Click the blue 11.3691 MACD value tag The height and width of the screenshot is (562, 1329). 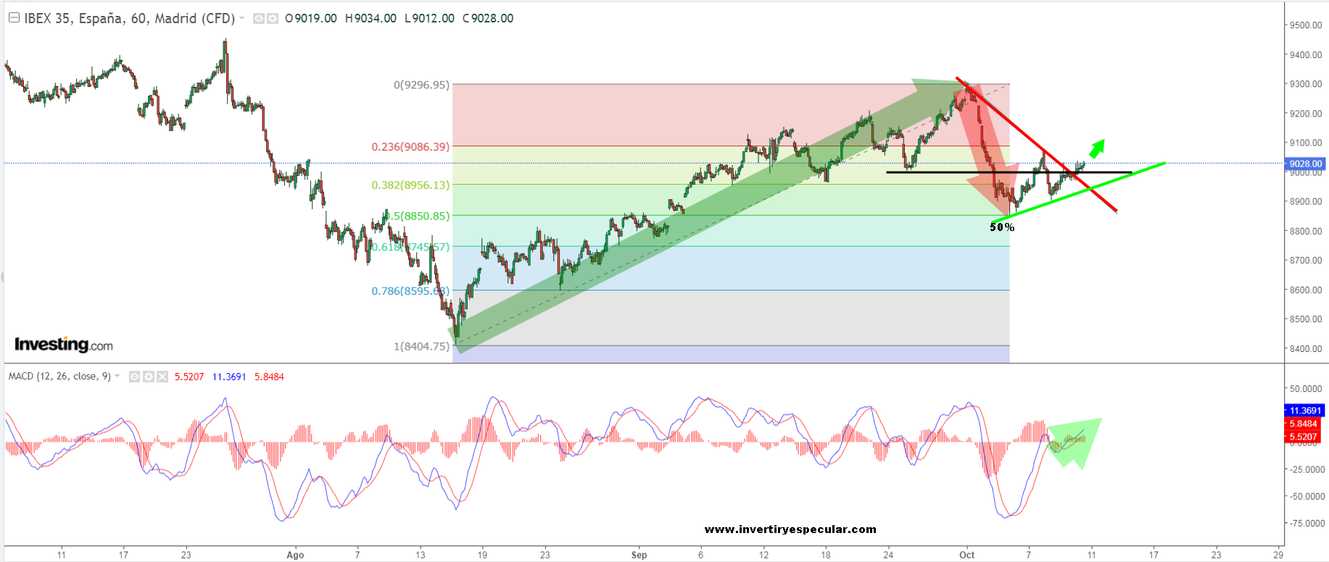(x=1304, y=411)
